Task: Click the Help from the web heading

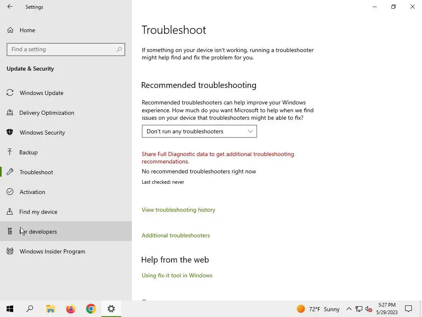Action: (x=175, y=260)
